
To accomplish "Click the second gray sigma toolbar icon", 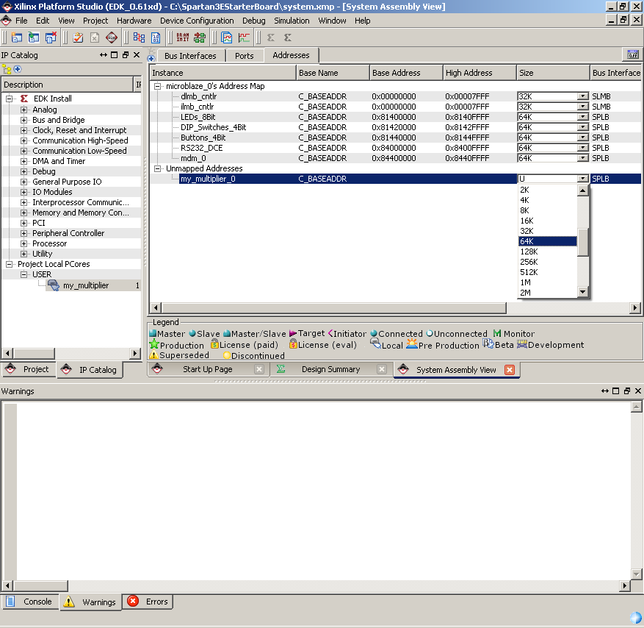I will click(x=288, y=38).
